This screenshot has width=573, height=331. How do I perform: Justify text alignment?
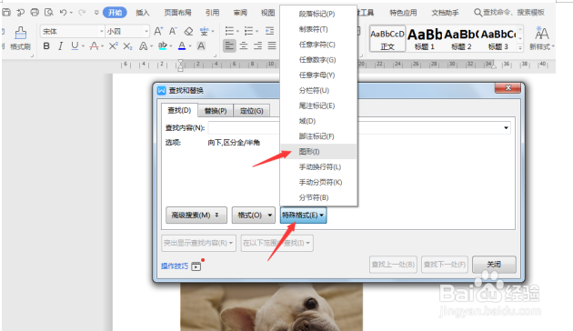point(272,46)
